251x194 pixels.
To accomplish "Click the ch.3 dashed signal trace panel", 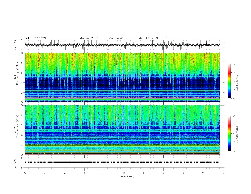I will pos(124,163).
